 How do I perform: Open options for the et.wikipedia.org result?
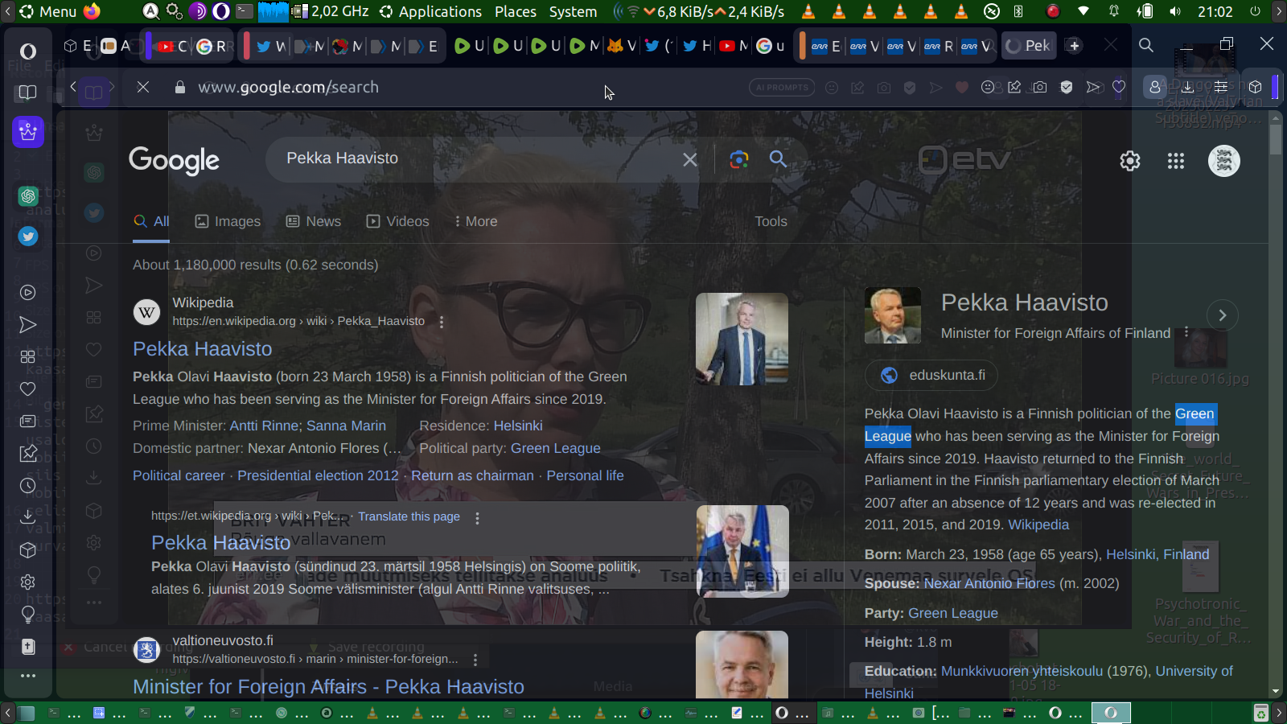477,518
